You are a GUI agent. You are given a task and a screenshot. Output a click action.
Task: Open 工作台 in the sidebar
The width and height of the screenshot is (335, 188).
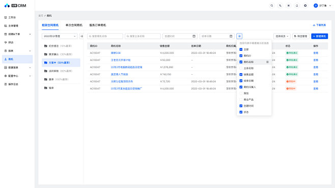[x=17, y=17]
